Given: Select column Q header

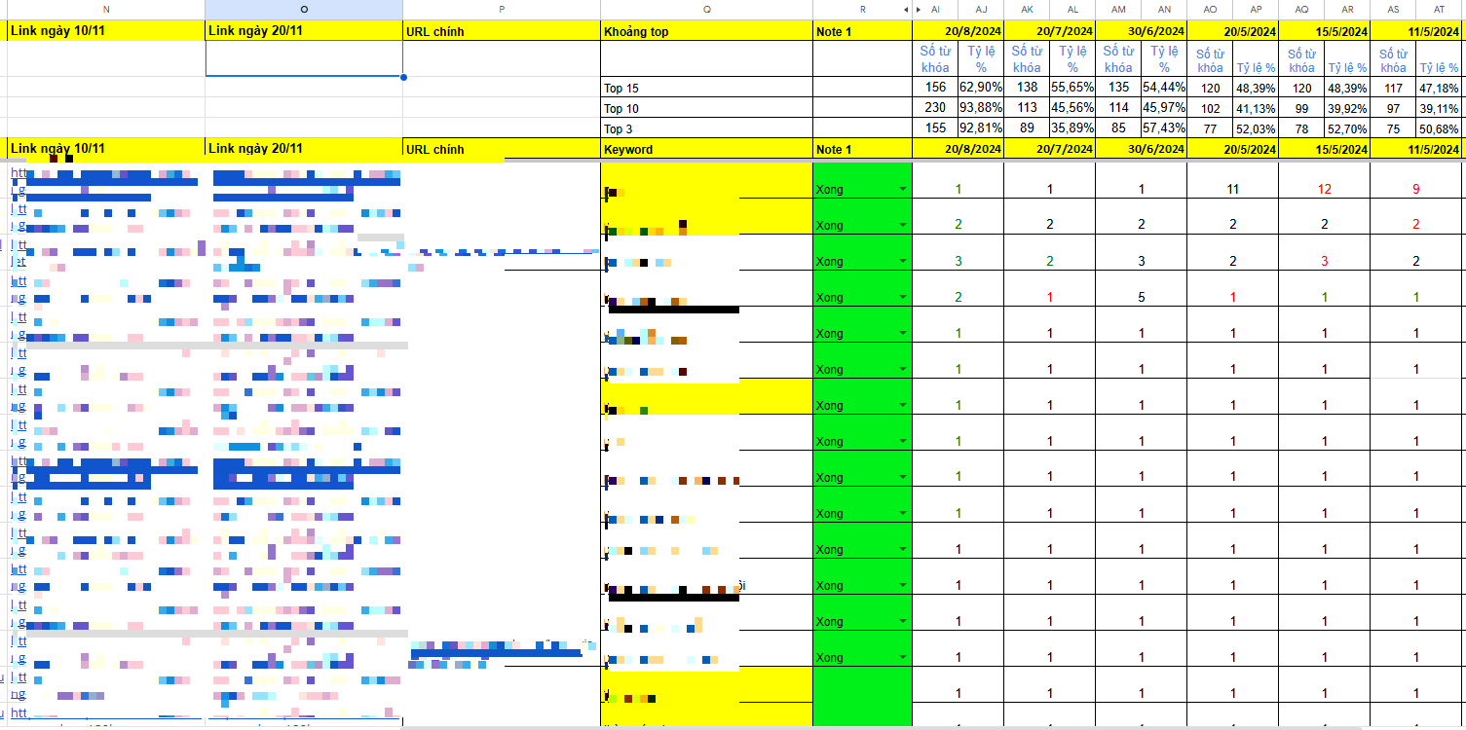Looking at the screenshot, I should click(x=706, y=9).
